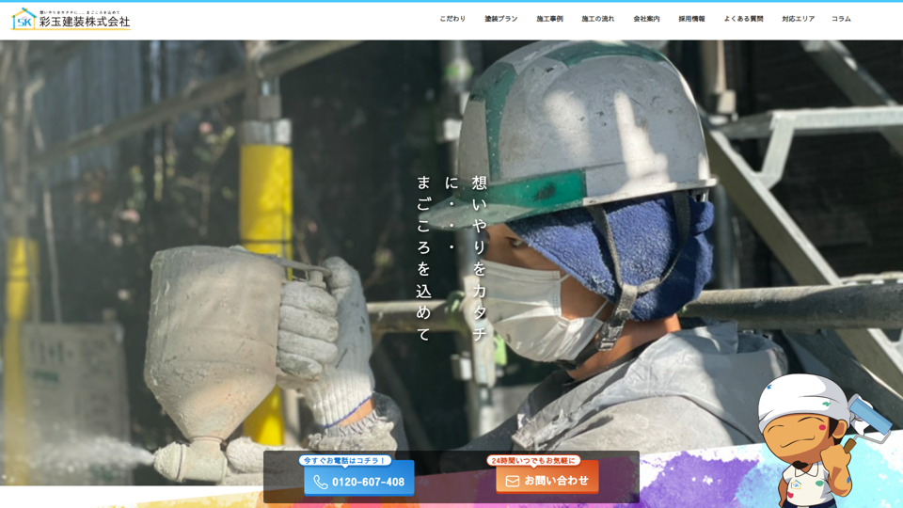903x508 pixels.
Task: Go to 施工事例 page
Action: (x=549, y=19)
